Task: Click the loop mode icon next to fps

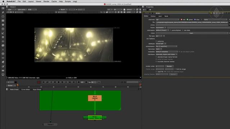Action: point(99,82)
